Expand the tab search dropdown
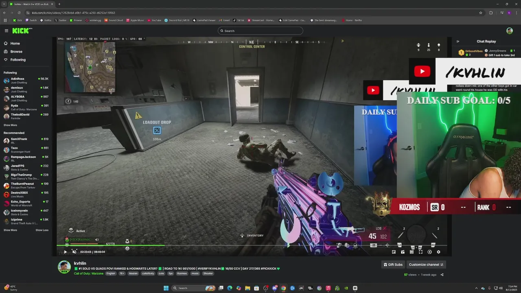 4,4
